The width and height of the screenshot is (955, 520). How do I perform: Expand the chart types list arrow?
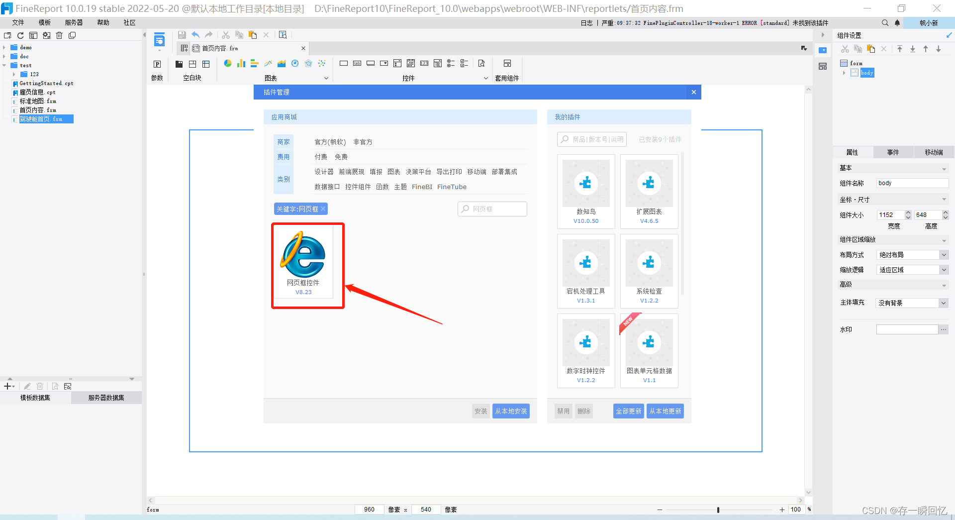pos(326,78)
